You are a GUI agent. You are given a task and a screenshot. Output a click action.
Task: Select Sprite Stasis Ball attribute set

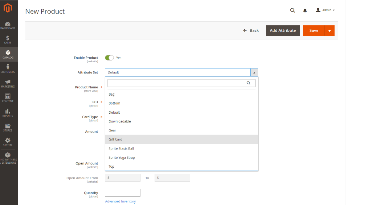pyautogui.click(x=181, y=148)
